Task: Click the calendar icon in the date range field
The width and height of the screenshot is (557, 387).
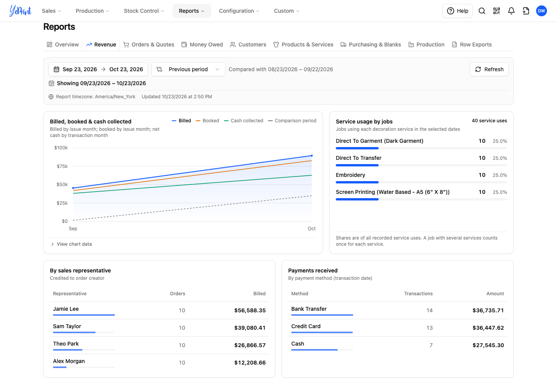Action: click(x=56, y=69)
